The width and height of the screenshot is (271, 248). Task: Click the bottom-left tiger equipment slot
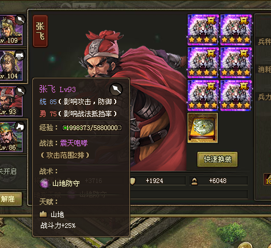click(x=203, y=96)
